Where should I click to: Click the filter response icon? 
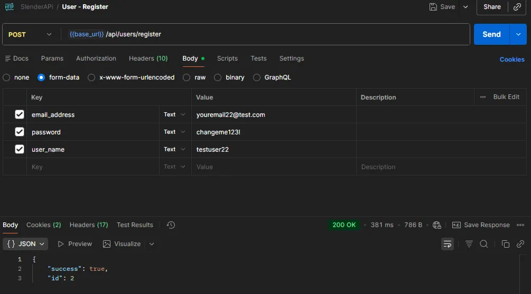469,244
